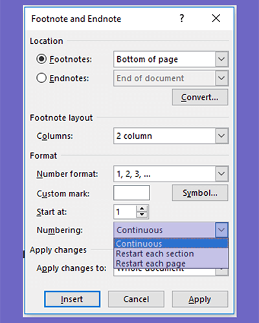Click the help question mark icon
This screenshot has height=323, width=259.
pyautogui.click(x=182, y=19)
